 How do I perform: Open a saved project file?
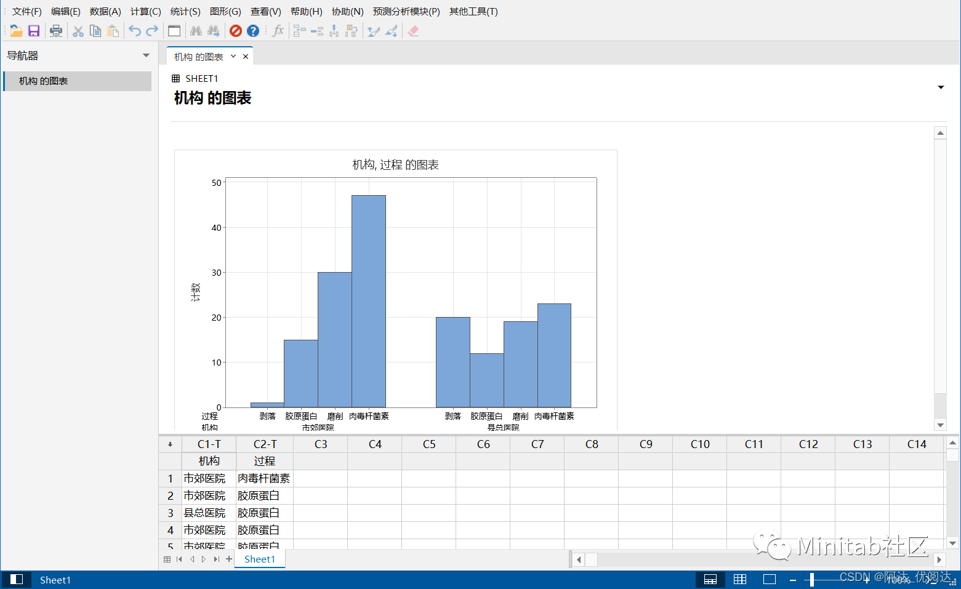16,30
